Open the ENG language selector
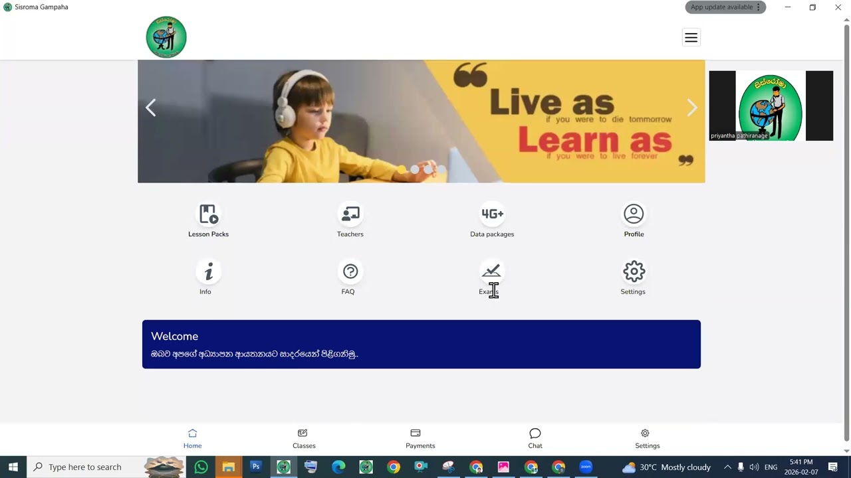The height and width of the screenshot is (478, 851). (x=771, y=467)
